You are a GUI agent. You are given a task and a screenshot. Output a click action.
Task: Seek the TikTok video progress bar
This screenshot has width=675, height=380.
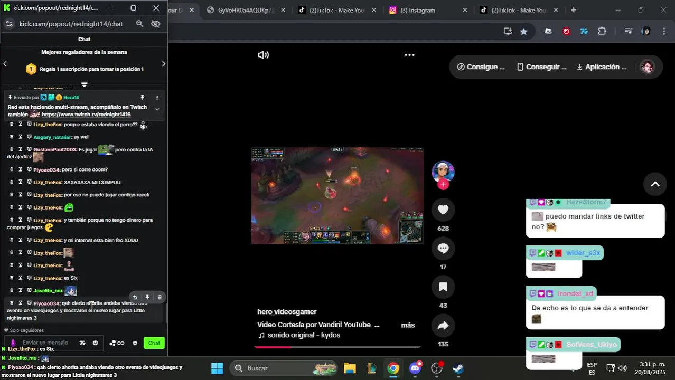coord(337,347)
